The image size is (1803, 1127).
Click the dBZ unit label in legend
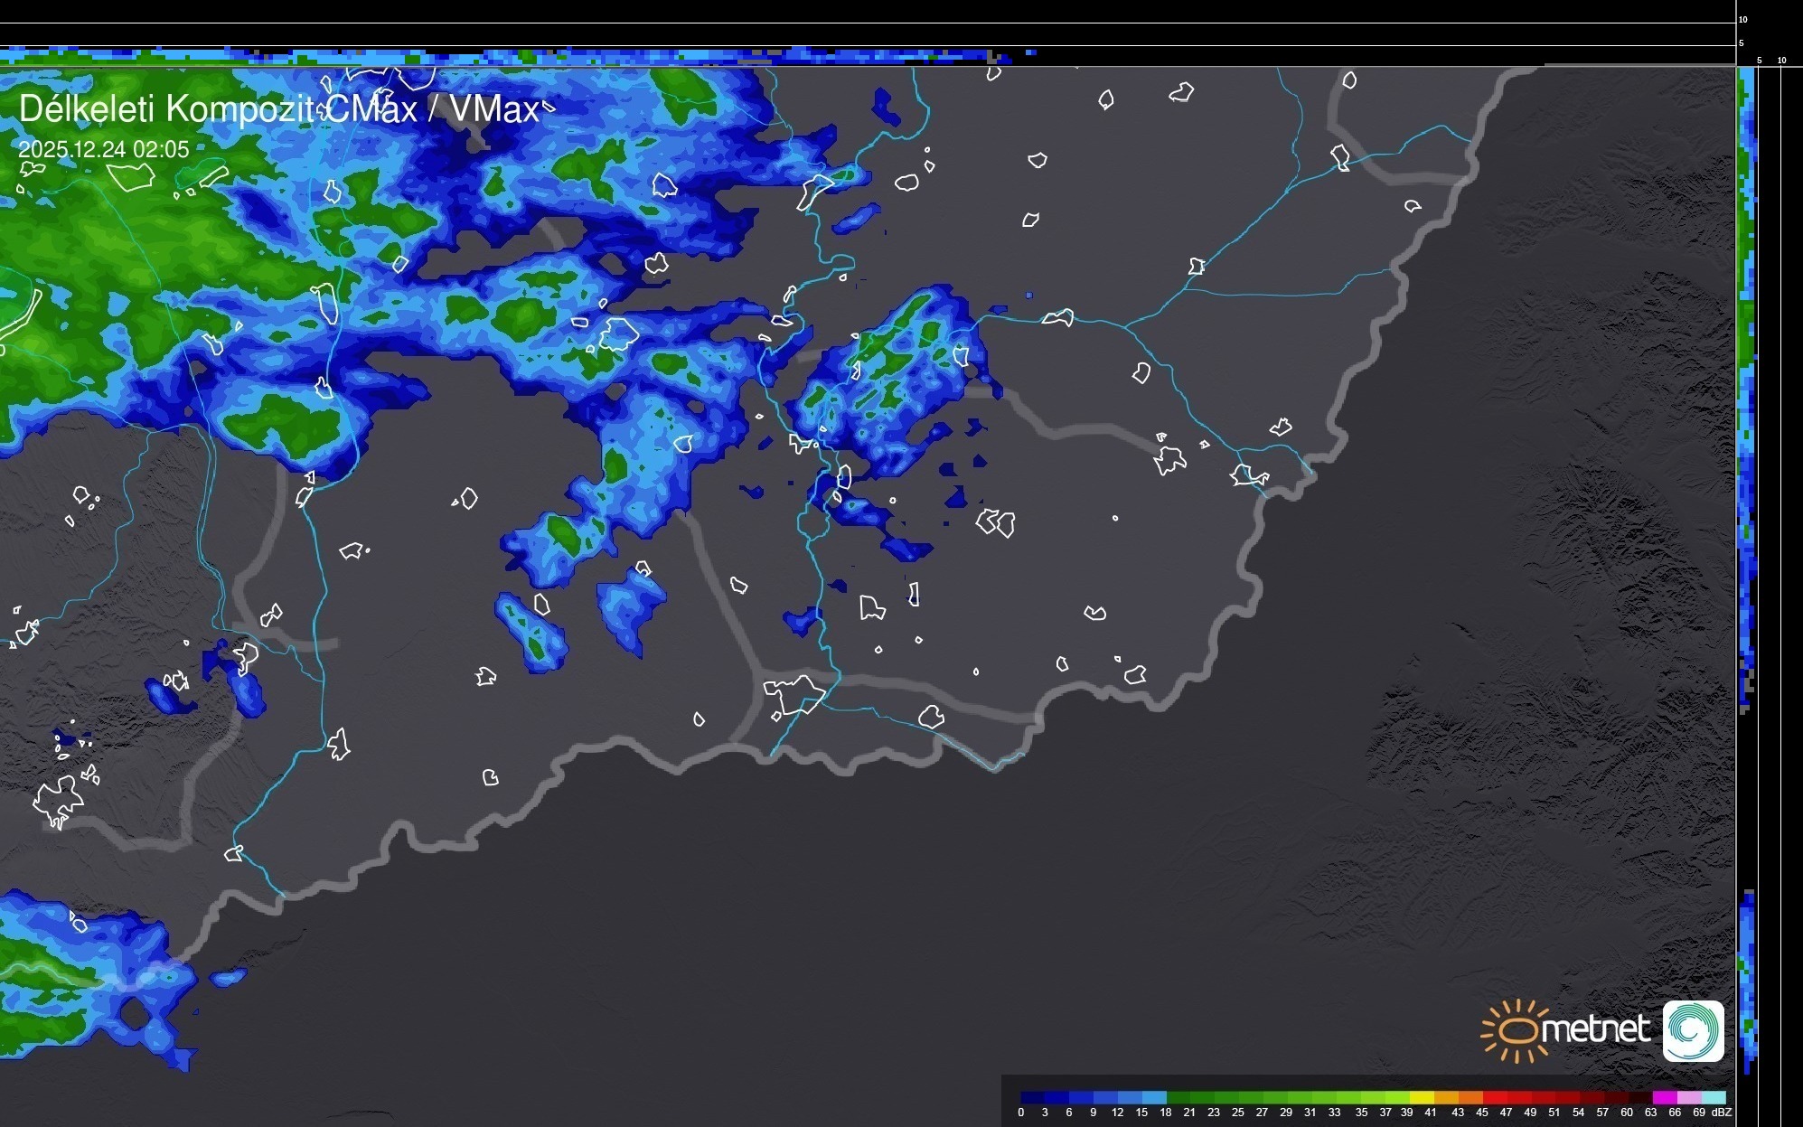click(1722, 1113)
